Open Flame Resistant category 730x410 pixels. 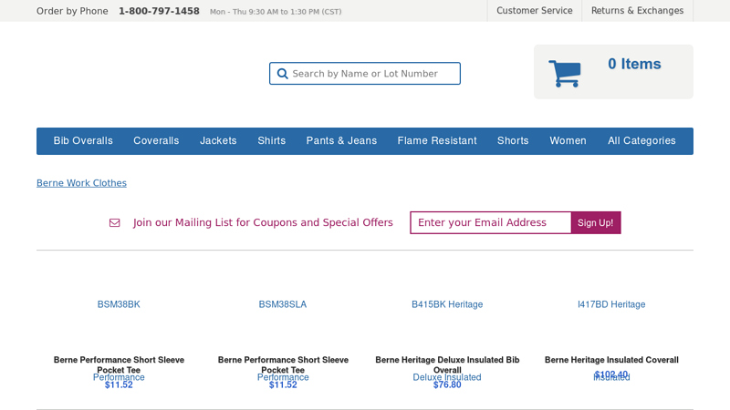[x=437, y=141]
